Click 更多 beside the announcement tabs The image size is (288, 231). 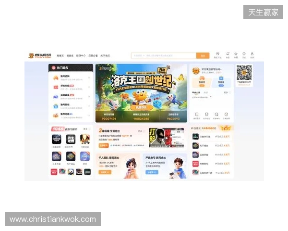click(227, 92)
